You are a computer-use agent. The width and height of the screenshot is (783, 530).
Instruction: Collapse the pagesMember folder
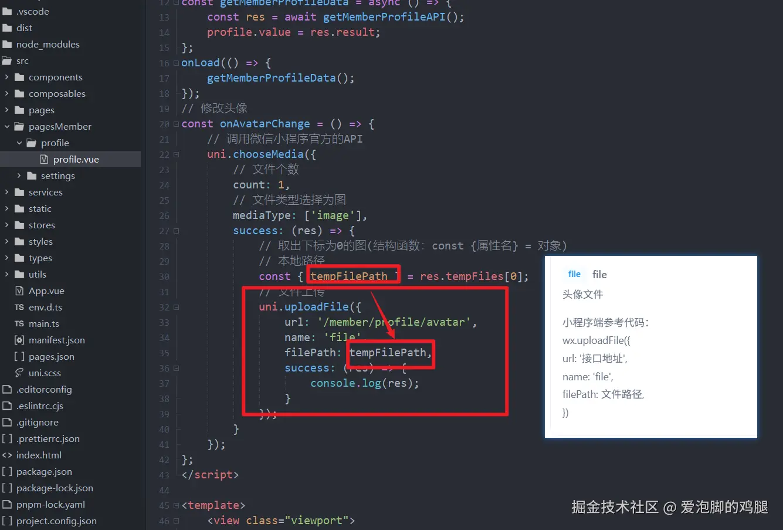[x=6, y=126]
